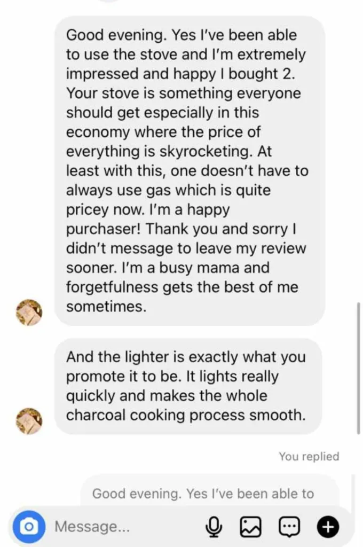Select the long stove review message bubble
Image resolution: width=363 pixels, height=547 pixels.
coord(190,171)
